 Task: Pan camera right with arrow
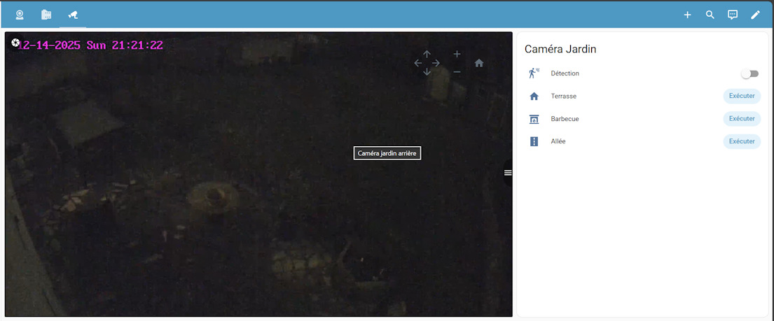[436, 63]
